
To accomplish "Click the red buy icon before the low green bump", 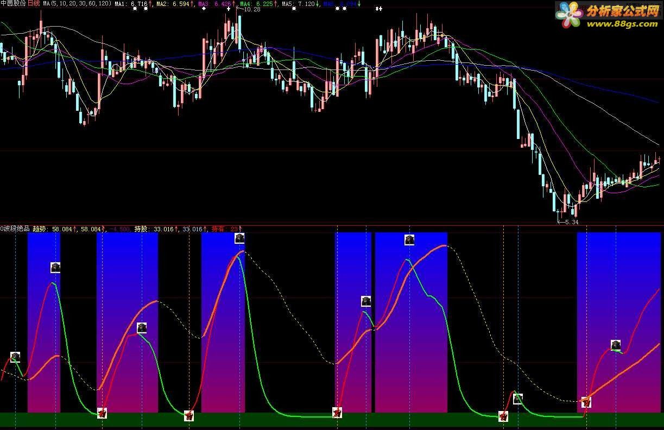I will click(x=503, y=416).
